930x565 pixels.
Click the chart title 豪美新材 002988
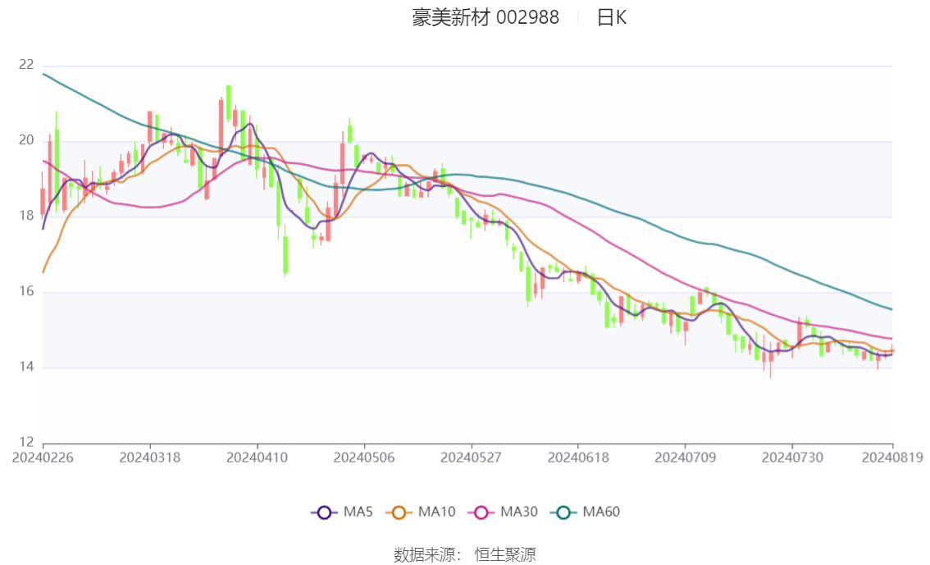(486, 18)
